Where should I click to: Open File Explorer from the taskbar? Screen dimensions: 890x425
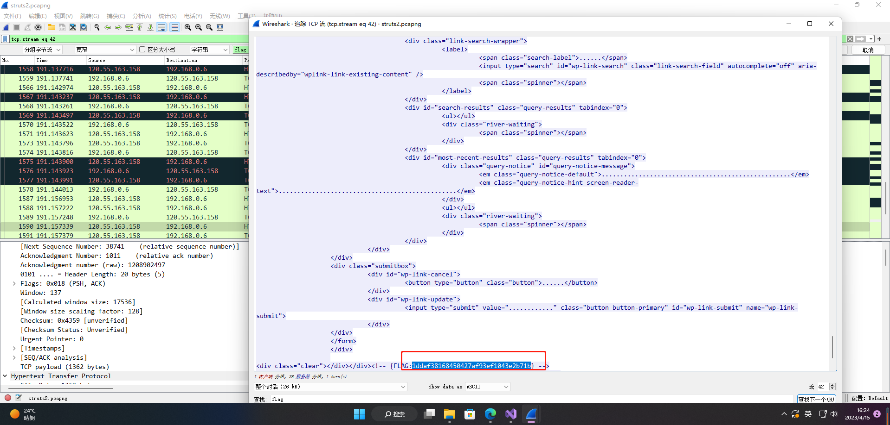[450, 414]
